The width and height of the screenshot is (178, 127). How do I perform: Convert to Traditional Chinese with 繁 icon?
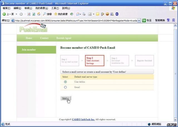(168, 20)
